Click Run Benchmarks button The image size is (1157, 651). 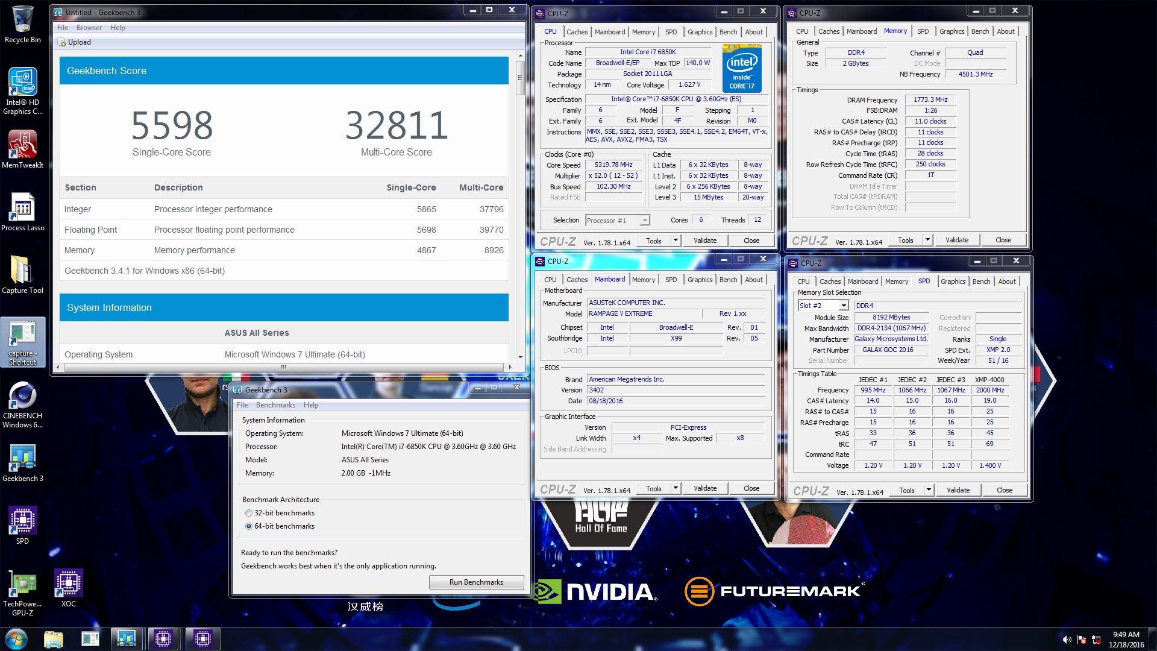point(476,582)
